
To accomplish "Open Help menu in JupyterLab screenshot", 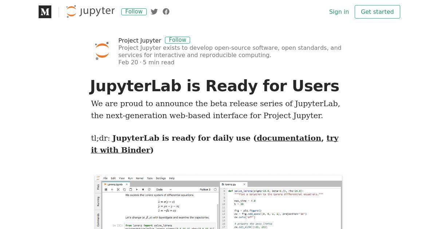I will [x=172, y=178].
